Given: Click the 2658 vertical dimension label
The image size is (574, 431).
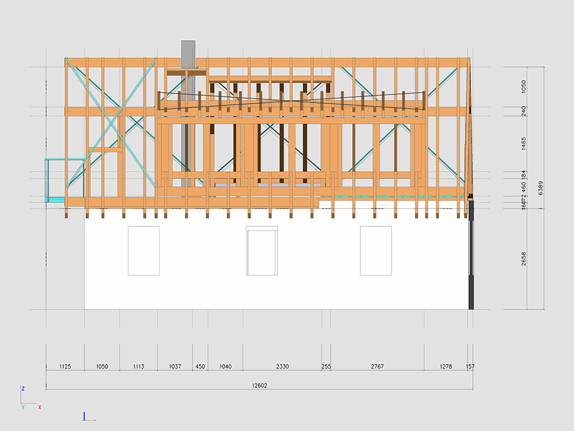Looking at the screenshot, I should (524, 259).
